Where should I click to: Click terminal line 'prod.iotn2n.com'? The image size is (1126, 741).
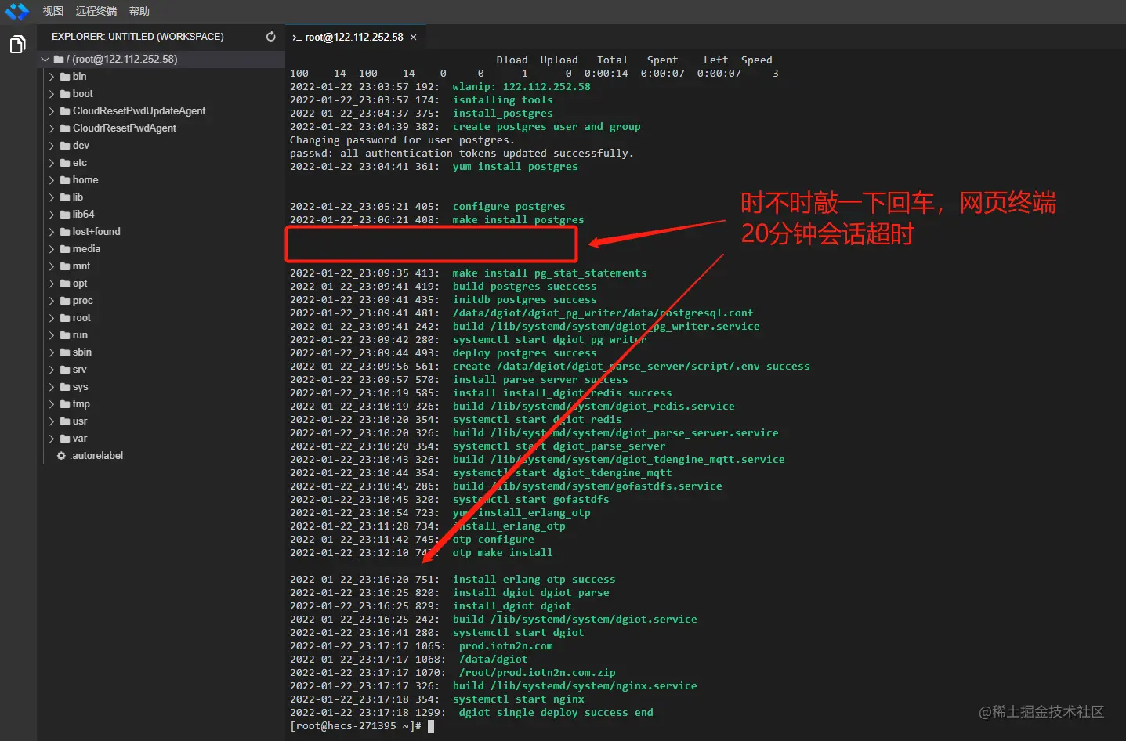[505, 646]
